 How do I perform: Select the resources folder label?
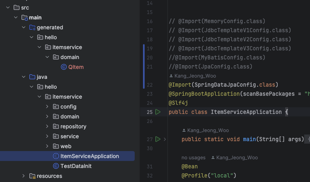pos(49,176)
